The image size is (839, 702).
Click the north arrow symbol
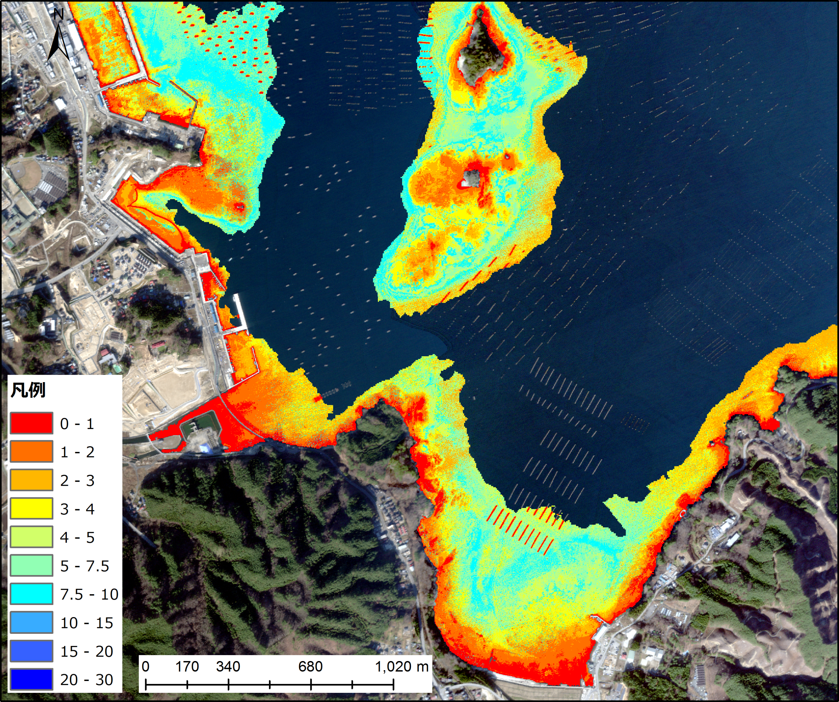59,35
